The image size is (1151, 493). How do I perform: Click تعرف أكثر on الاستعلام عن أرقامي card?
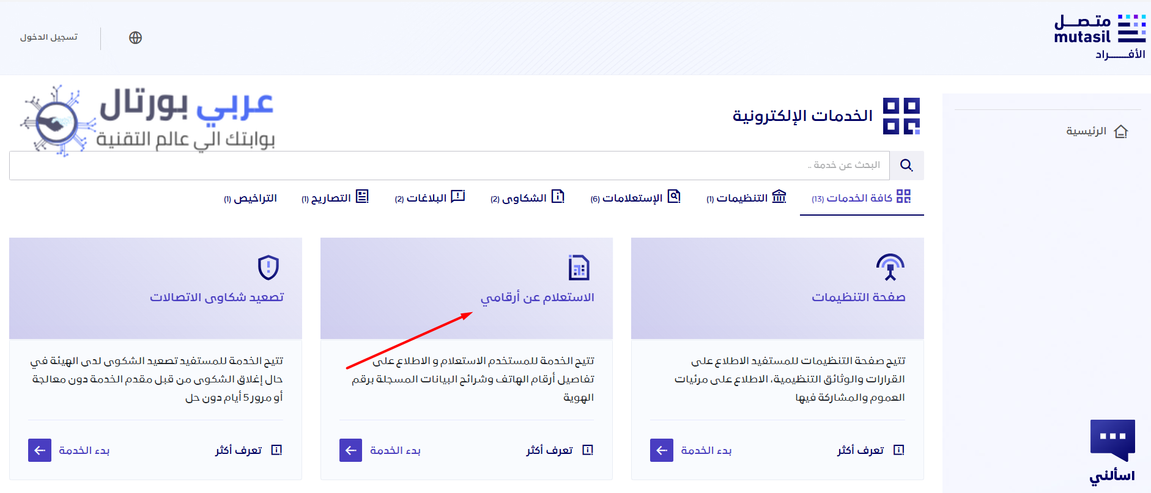(x=549, y=450)
